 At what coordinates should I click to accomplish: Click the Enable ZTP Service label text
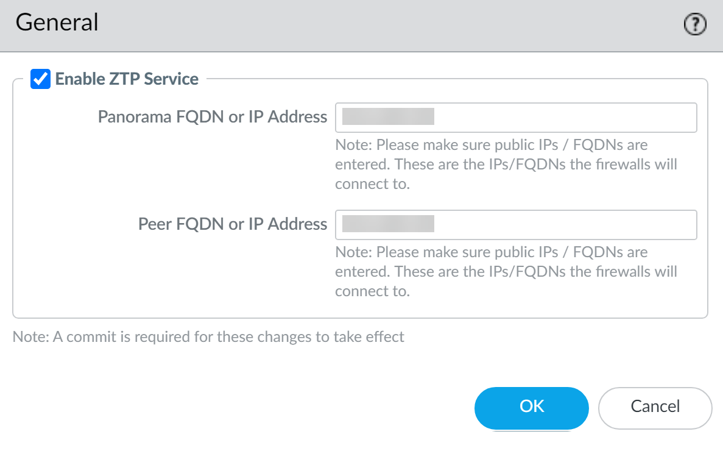(127, 79)
